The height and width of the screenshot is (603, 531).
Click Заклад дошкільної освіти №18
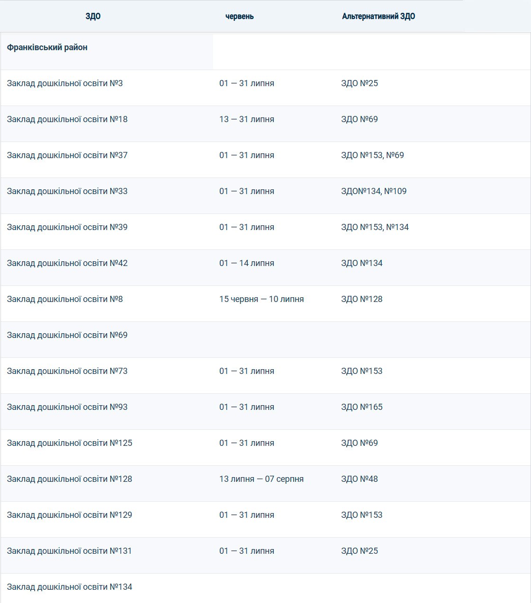click(67, 119)
